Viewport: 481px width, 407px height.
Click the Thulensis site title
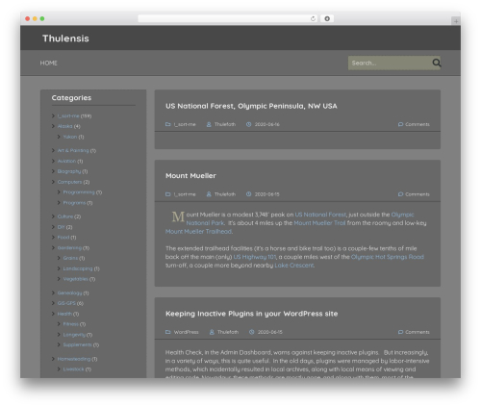click(65, 38)
